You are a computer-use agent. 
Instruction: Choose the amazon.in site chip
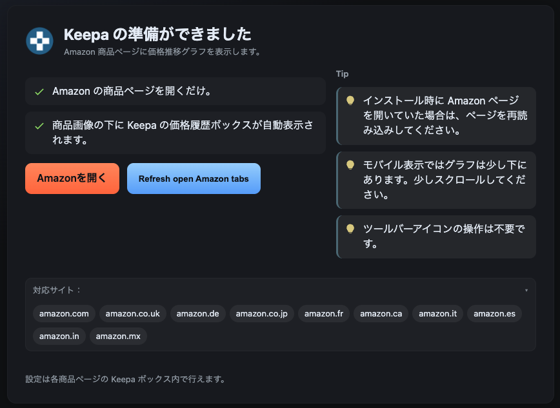(59, 336)
